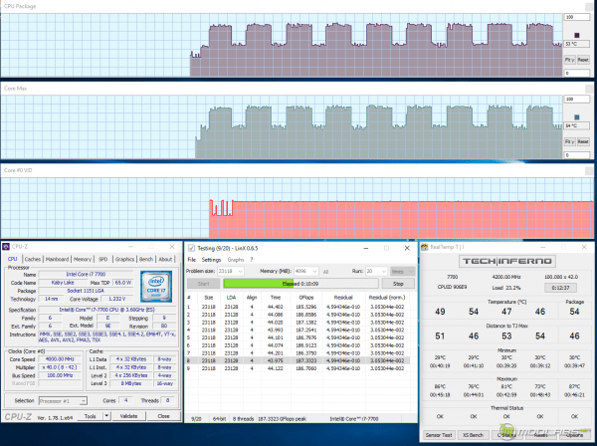This screenshot has height=446, width=597.
Task: Open the Run count dropdown in LinX
Action: pos(376,271)
